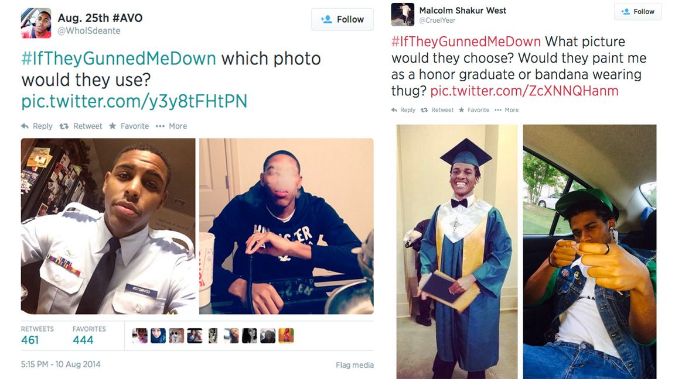Follow the @WhoISdeante account
This screenshot has height=379, width=675.
point(342,19)
